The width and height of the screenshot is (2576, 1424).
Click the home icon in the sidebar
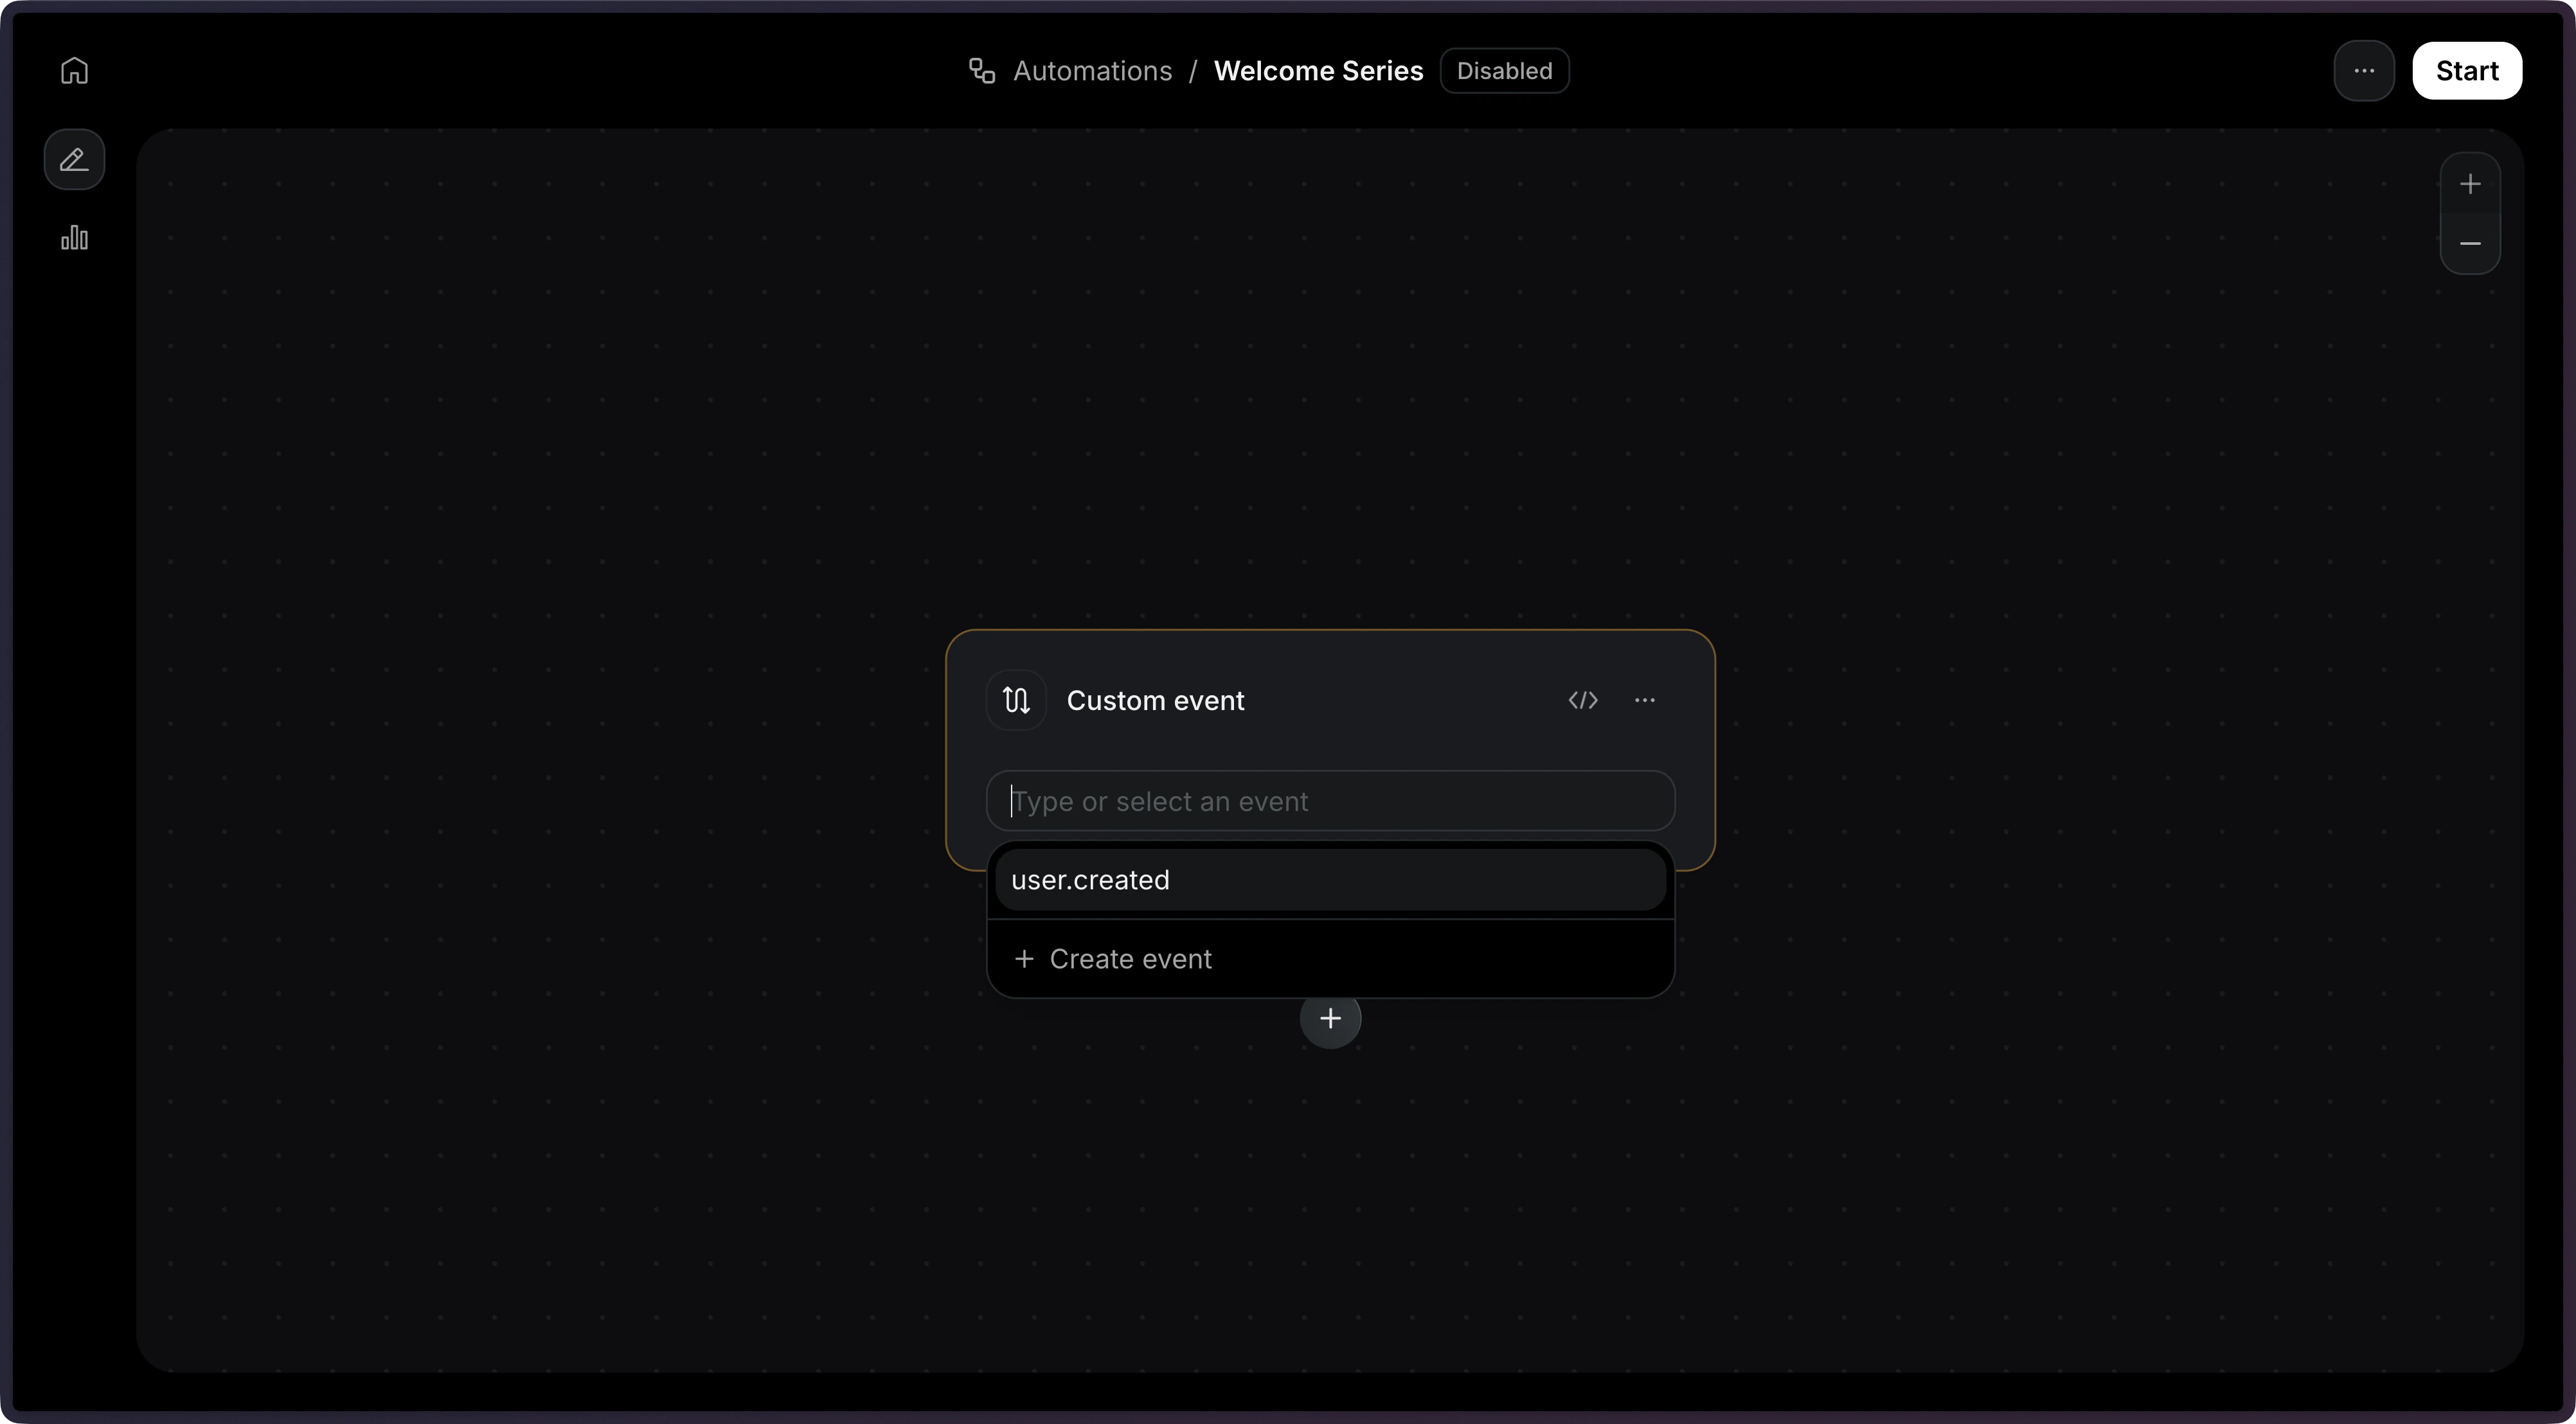click(x=74, y=70)
